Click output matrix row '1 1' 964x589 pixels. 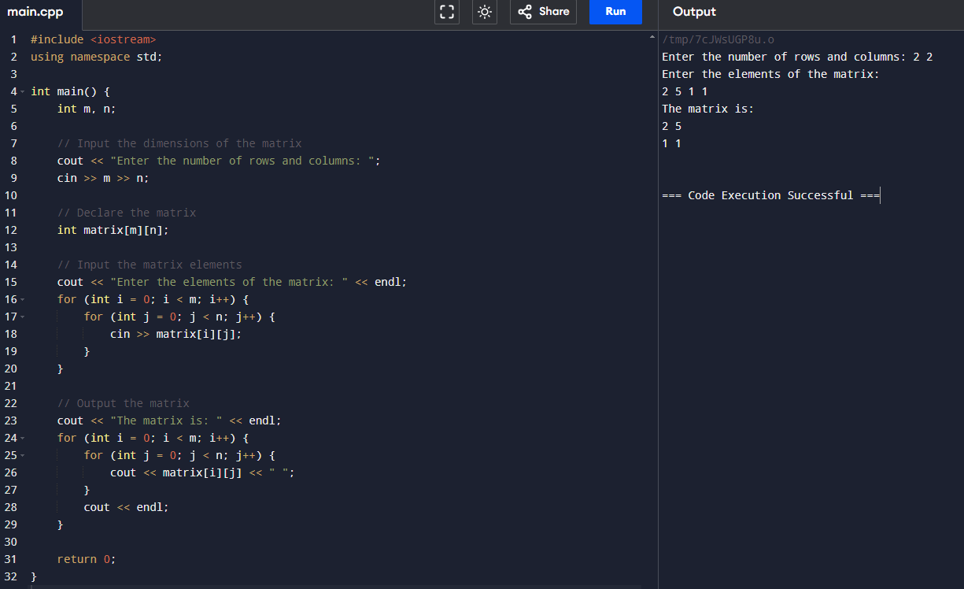671,143
